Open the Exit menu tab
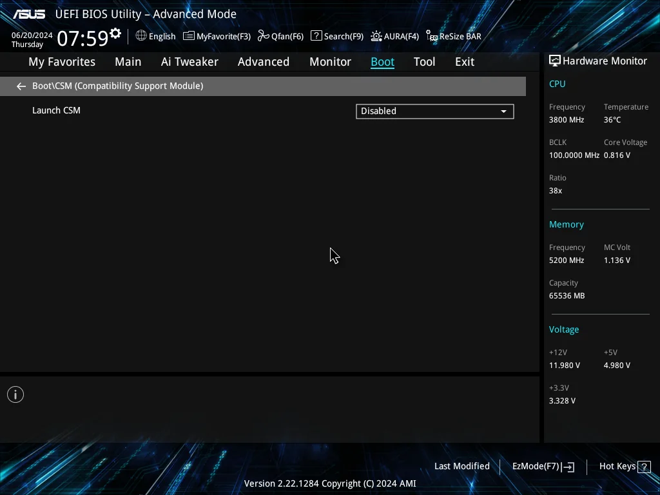 click(465, 62)
